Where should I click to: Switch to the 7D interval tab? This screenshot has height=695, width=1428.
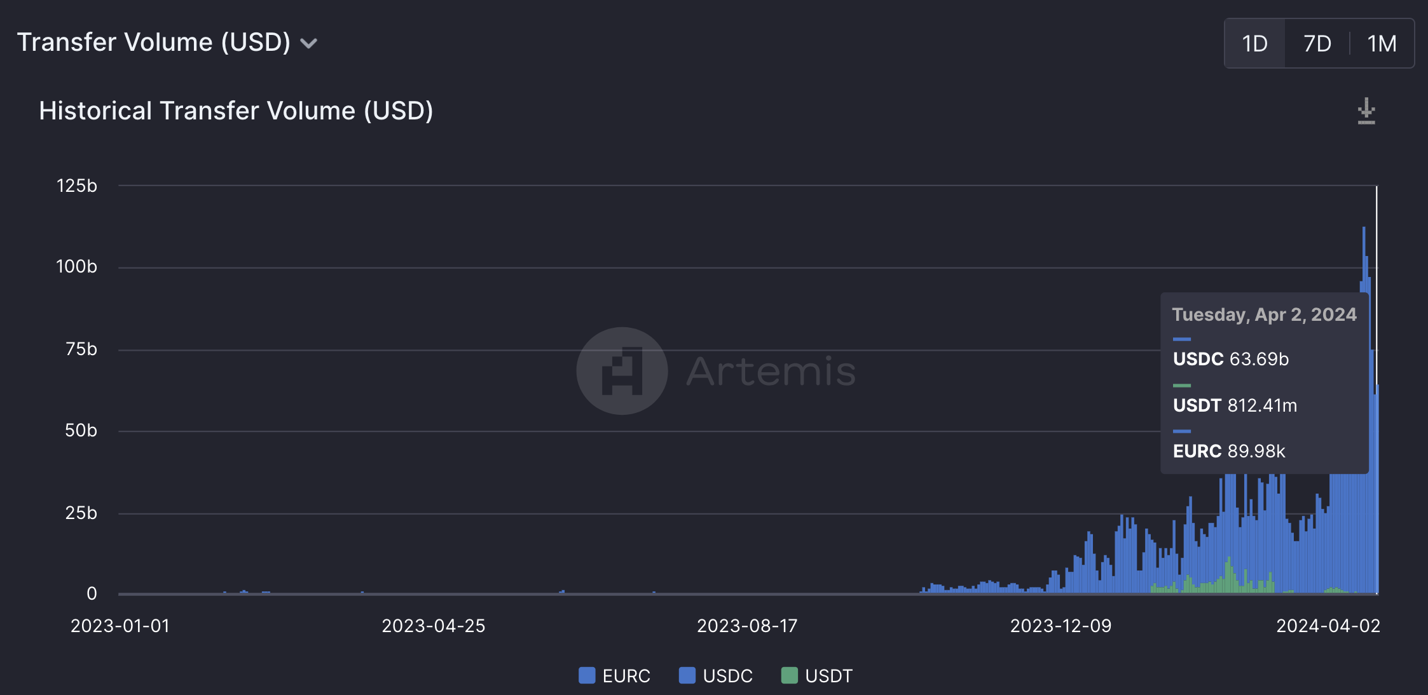click(x=1317, y=44)
